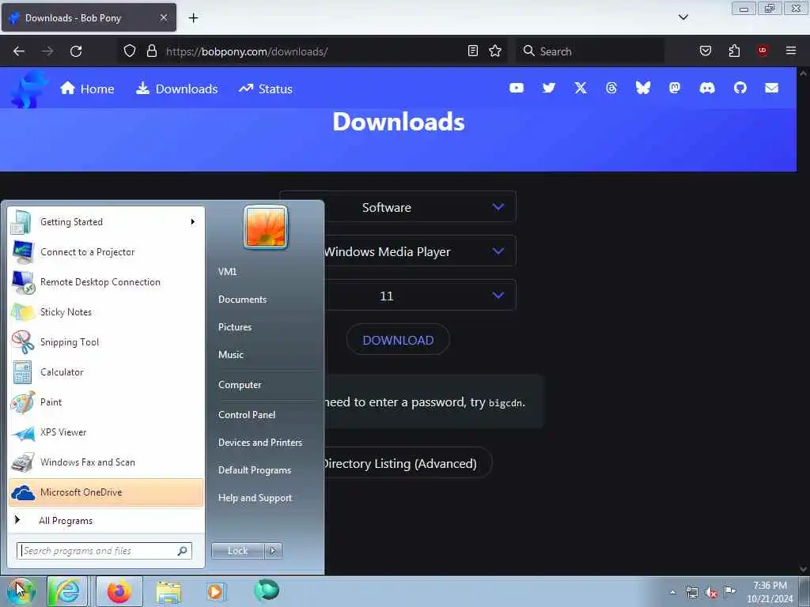Reload the page in Firefox

click(76, 51)
